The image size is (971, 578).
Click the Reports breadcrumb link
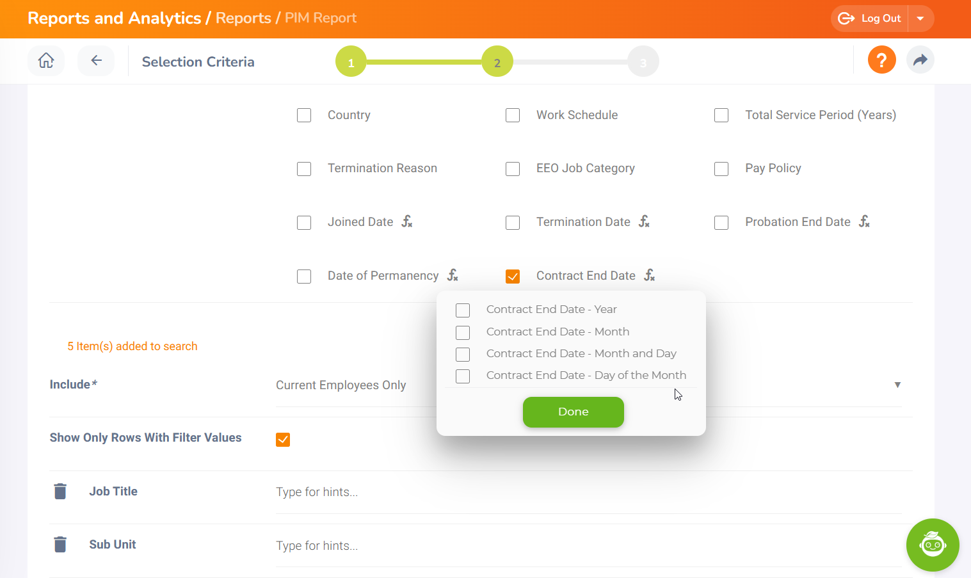click(243, 18)
